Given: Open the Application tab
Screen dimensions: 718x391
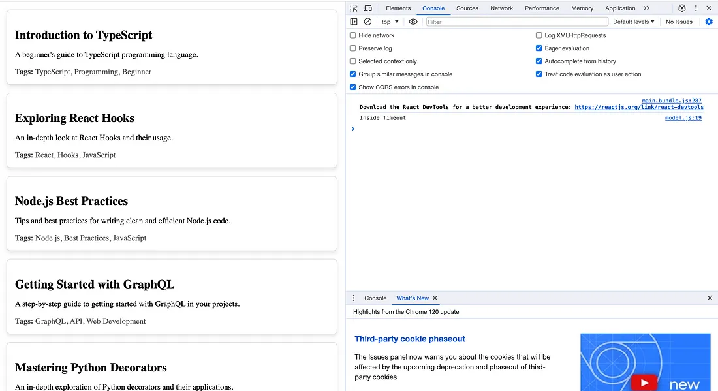Looking at the screenshot, I should [x=620, y=8].
